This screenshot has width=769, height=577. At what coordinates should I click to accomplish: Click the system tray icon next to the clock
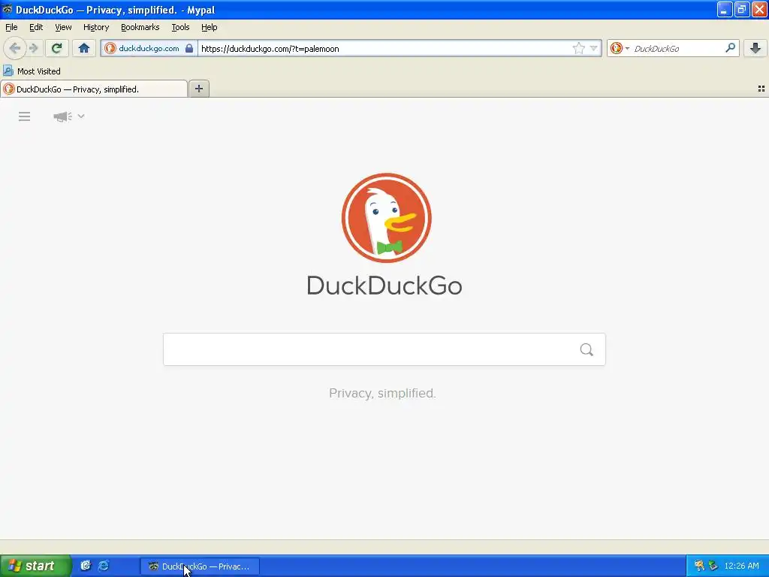713,566
